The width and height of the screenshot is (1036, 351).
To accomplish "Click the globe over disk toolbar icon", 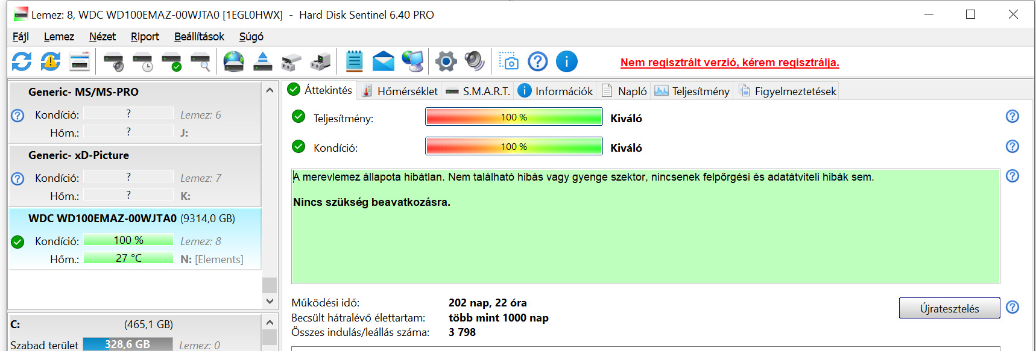I will point(233,61).
